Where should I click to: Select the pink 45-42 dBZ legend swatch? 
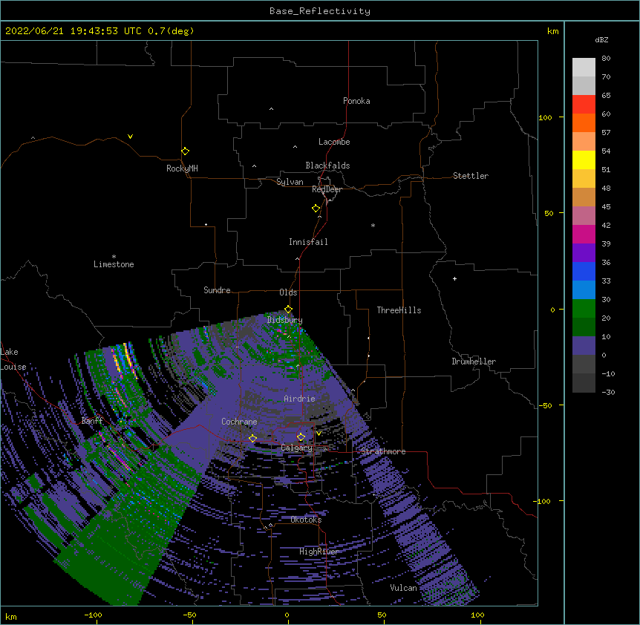point(584,216)
